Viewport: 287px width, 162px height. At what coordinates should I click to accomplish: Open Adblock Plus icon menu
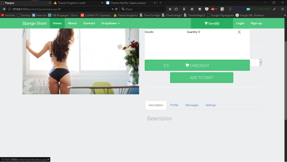point(214,9)
